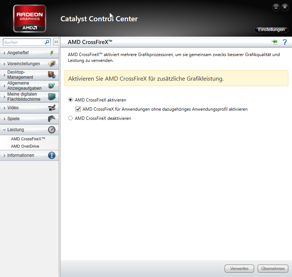Expand the Video section chevron

[4, 108]
